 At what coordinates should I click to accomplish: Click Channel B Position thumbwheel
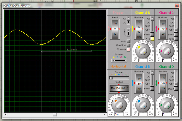[139, 83]
